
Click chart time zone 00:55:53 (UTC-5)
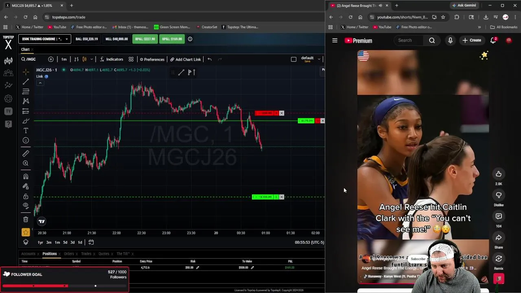(x=309, y=243)
